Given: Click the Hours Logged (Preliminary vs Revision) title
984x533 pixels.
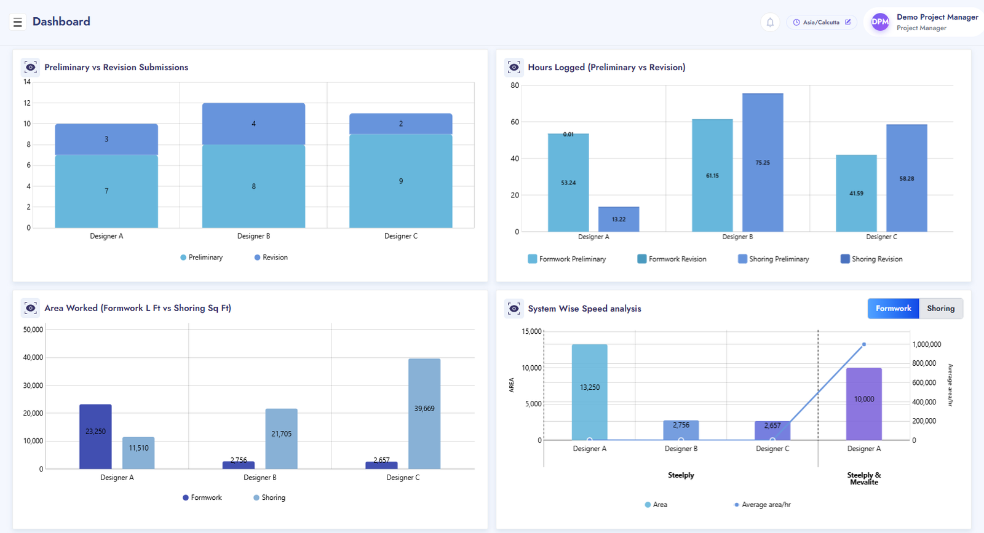Looking at the screenshot, I should (x=606, y=67).
